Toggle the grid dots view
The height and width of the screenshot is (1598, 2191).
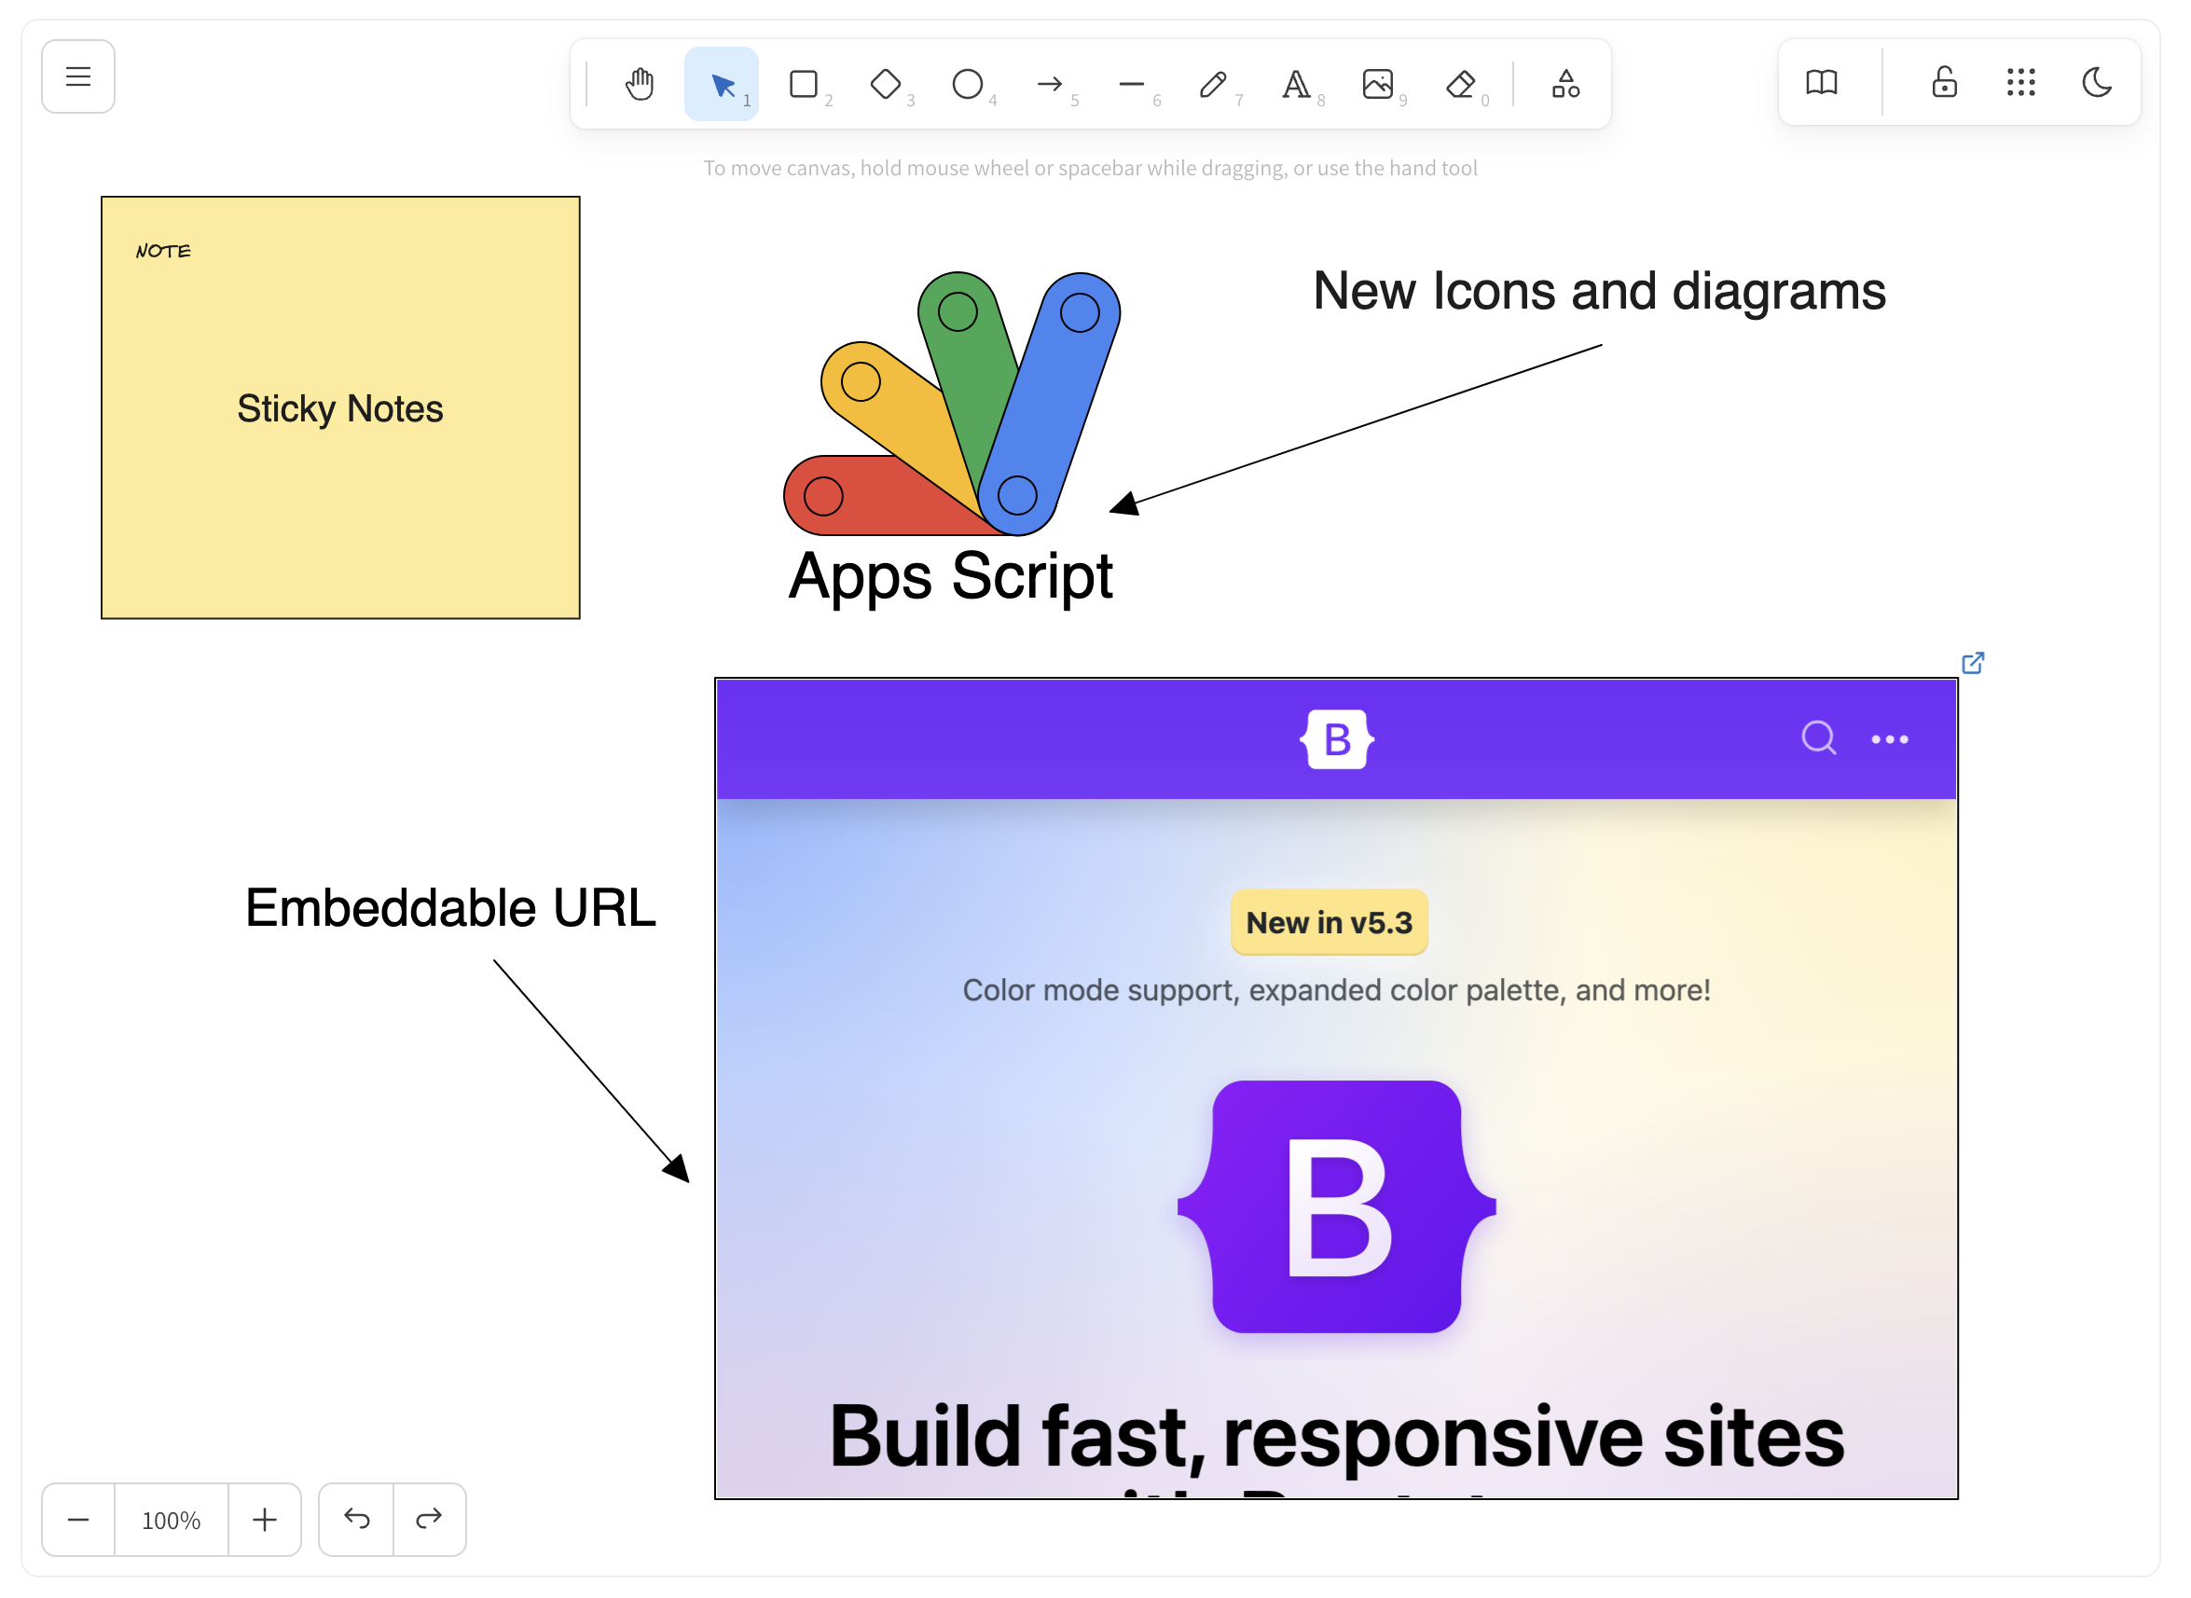(x=2021, y=82)
